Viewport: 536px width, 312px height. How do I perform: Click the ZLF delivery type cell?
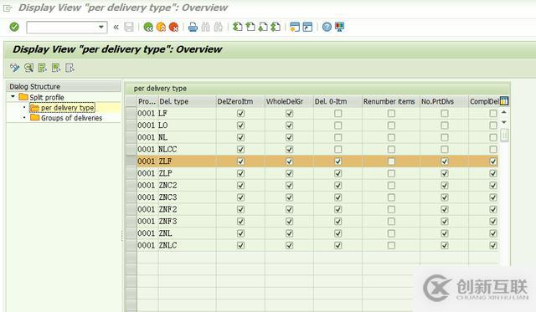coord(187,161)
